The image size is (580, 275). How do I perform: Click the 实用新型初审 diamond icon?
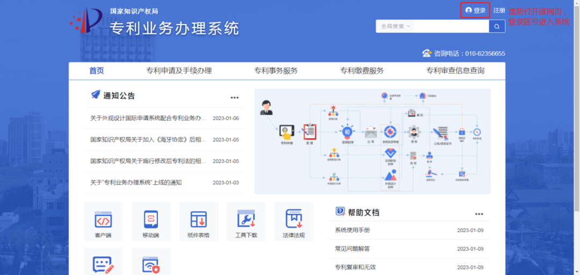pyautogui.click(x=390, y=153)
